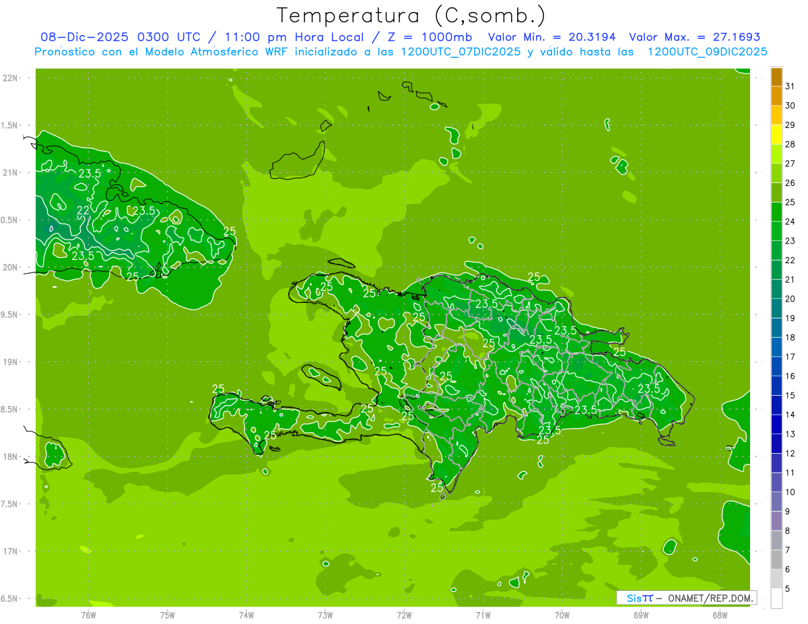The image size is (808, 624).
Task: Select the date text '08-Dic-2025 0300 UTC'
Action: click(x=125, y=37)
